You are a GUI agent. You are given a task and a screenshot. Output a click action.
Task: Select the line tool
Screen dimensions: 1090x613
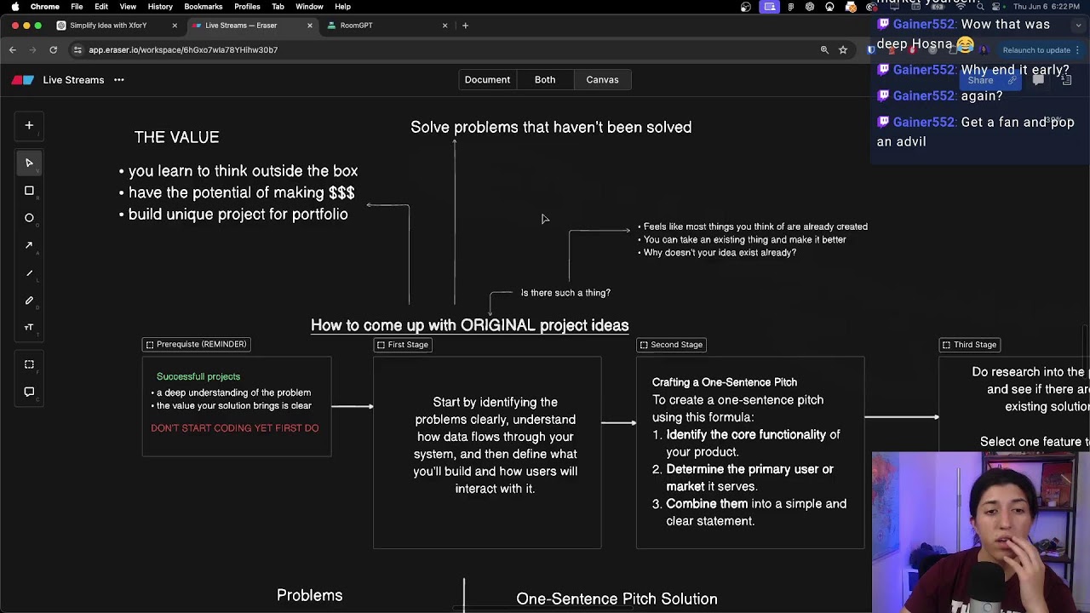(x=29, y=273)
